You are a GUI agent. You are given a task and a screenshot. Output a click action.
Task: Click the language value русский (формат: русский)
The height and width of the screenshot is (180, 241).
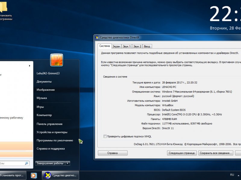[178, 96]
